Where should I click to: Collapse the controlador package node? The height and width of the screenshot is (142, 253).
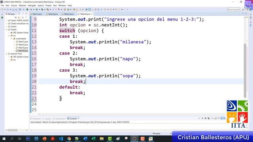[11, 39]
